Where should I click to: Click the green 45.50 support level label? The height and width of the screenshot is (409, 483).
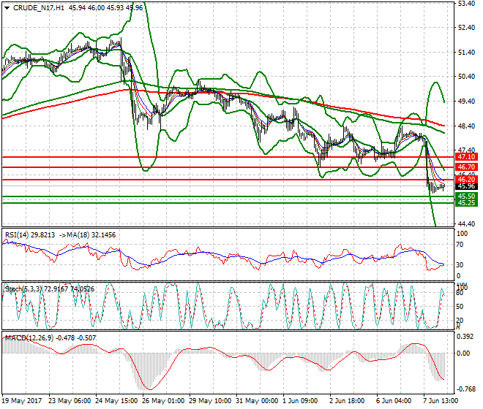(x=466, y=196)
